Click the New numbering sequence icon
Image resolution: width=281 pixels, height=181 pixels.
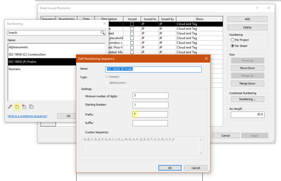coord(17,107)
